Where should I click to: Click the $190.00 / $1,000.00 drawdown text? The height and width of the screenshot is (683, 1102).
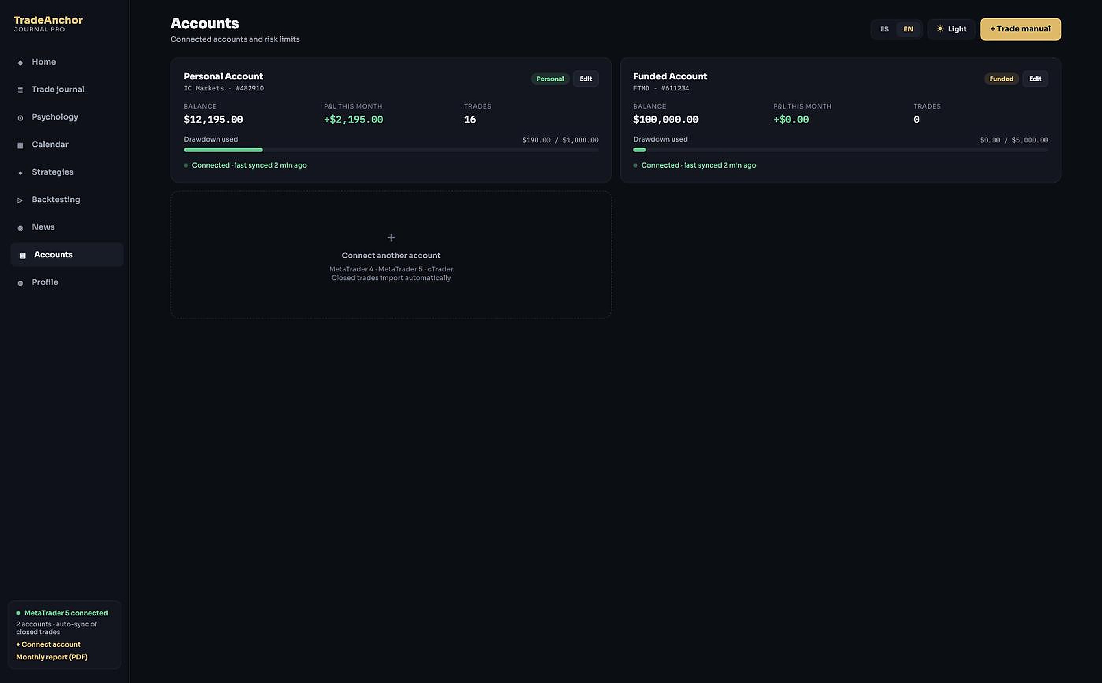tap(560, 140)
